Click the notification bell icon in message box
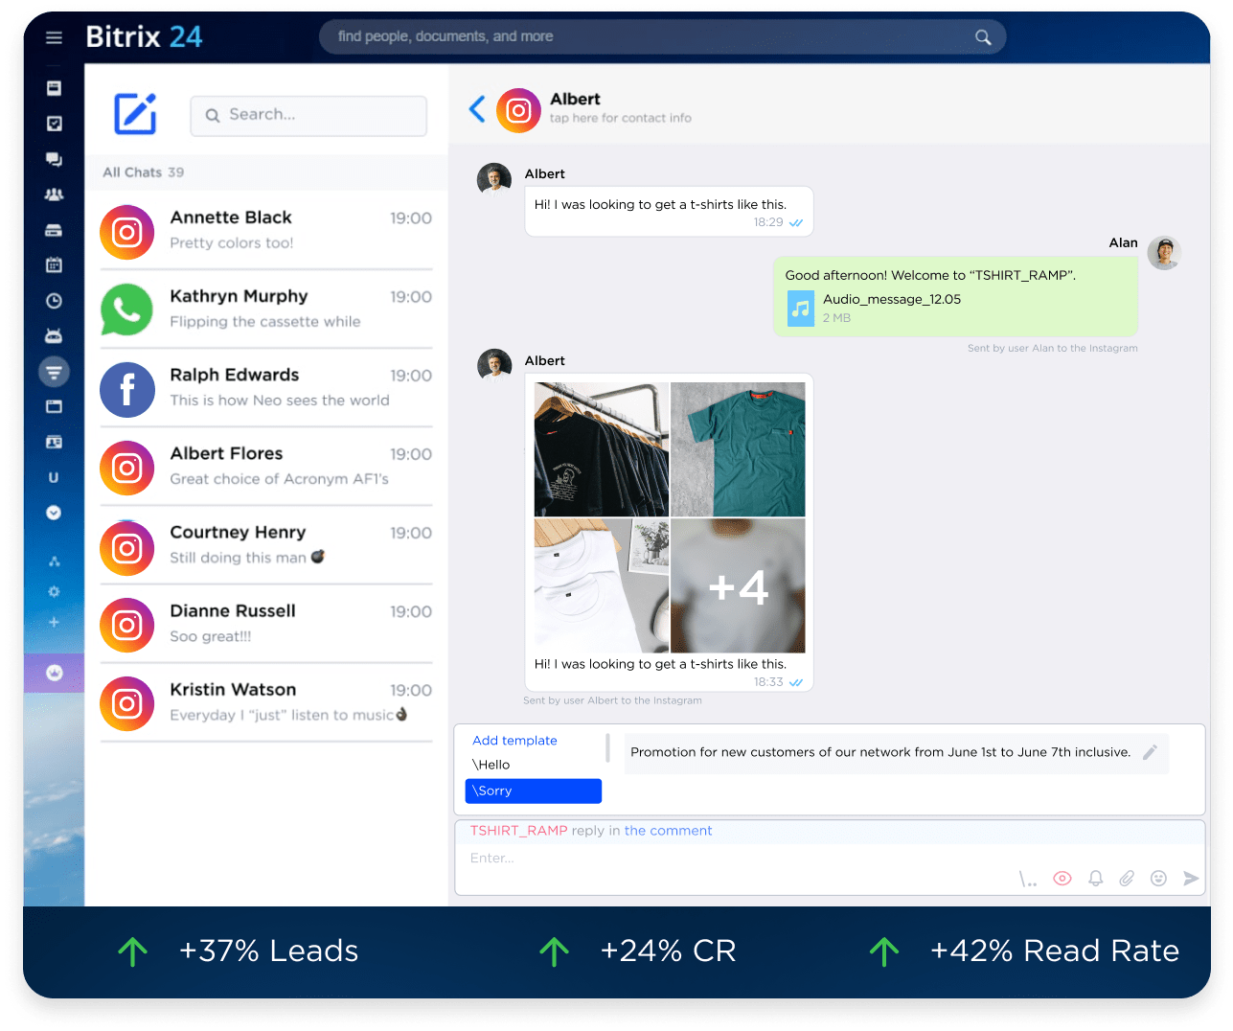Image resolution: width=1233 pixels, height=1031 pixels. tap(1095, 879)
